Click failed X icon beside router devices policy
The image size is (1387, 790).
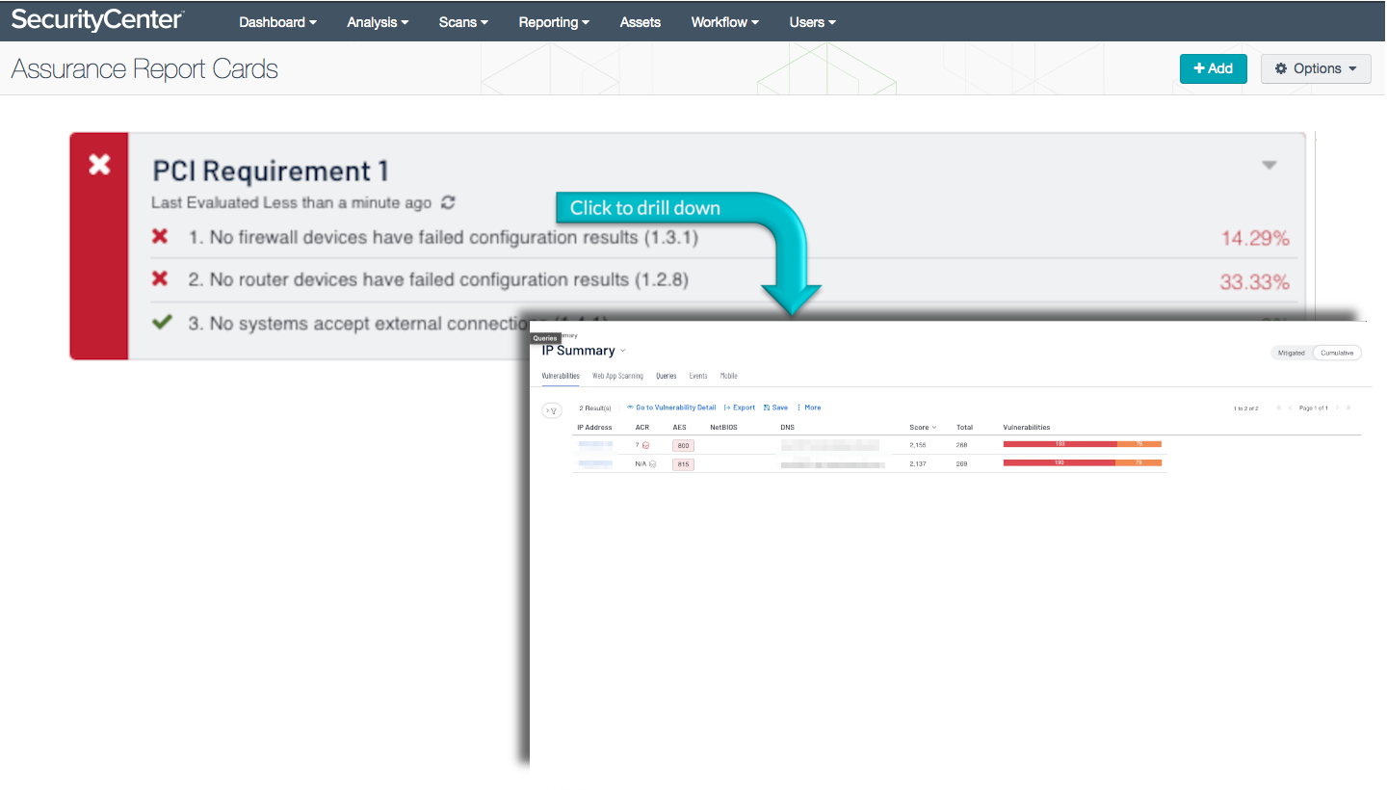tap(160, 279)
